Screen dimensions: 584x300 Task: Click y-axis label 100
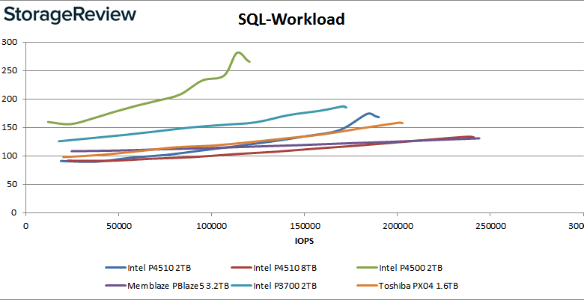point(9,156)
